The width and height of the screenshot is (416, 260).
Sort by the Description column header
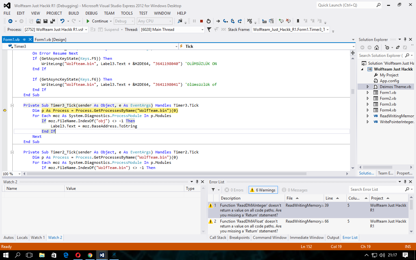(x=252, y=198)
